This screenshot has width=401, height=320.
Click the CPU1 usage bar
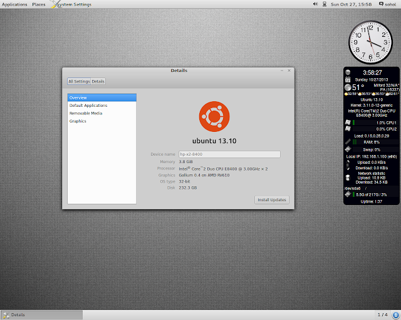click(375, 122)
